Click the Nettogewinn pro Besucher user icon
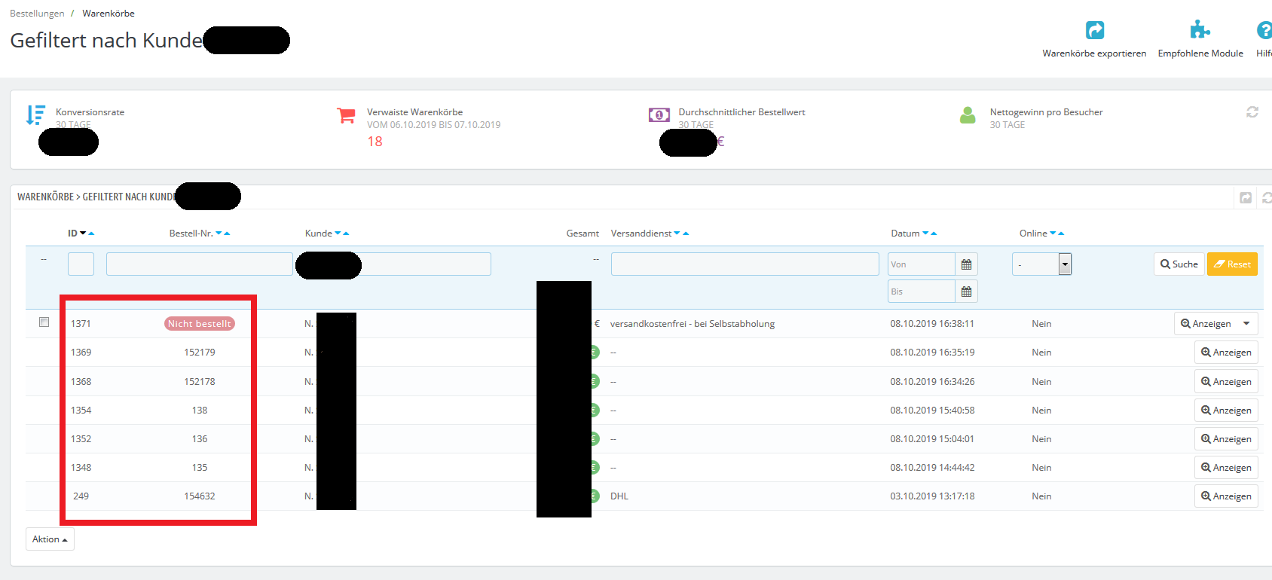1272x580 pixels. click(968, 114)
